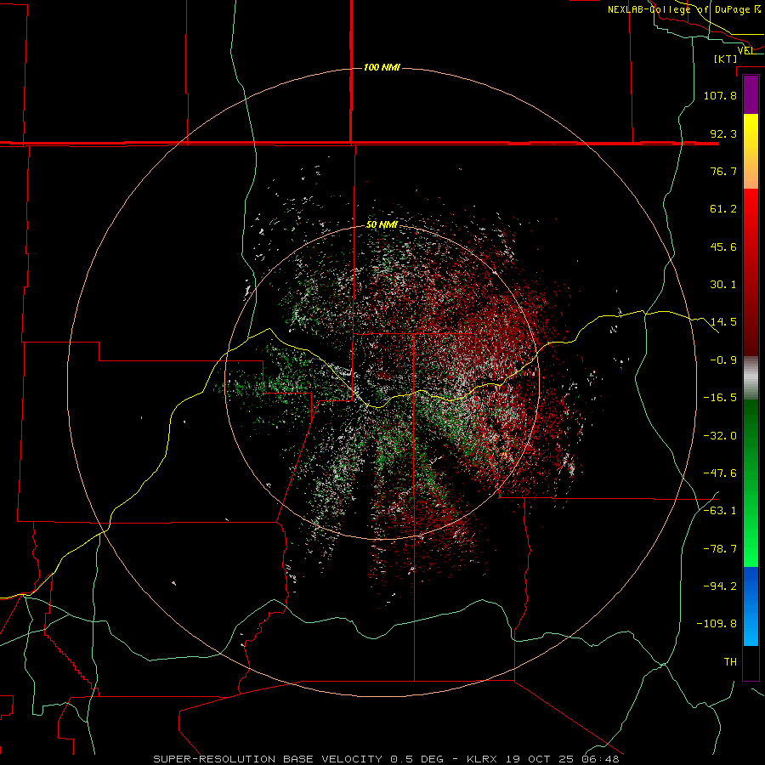Click the -47.6 velocity scale value
The image size is (765, 765).
720,473
